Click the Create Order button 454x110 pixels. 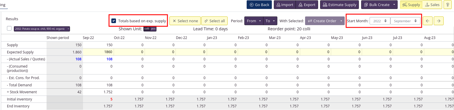click(322, 21)
